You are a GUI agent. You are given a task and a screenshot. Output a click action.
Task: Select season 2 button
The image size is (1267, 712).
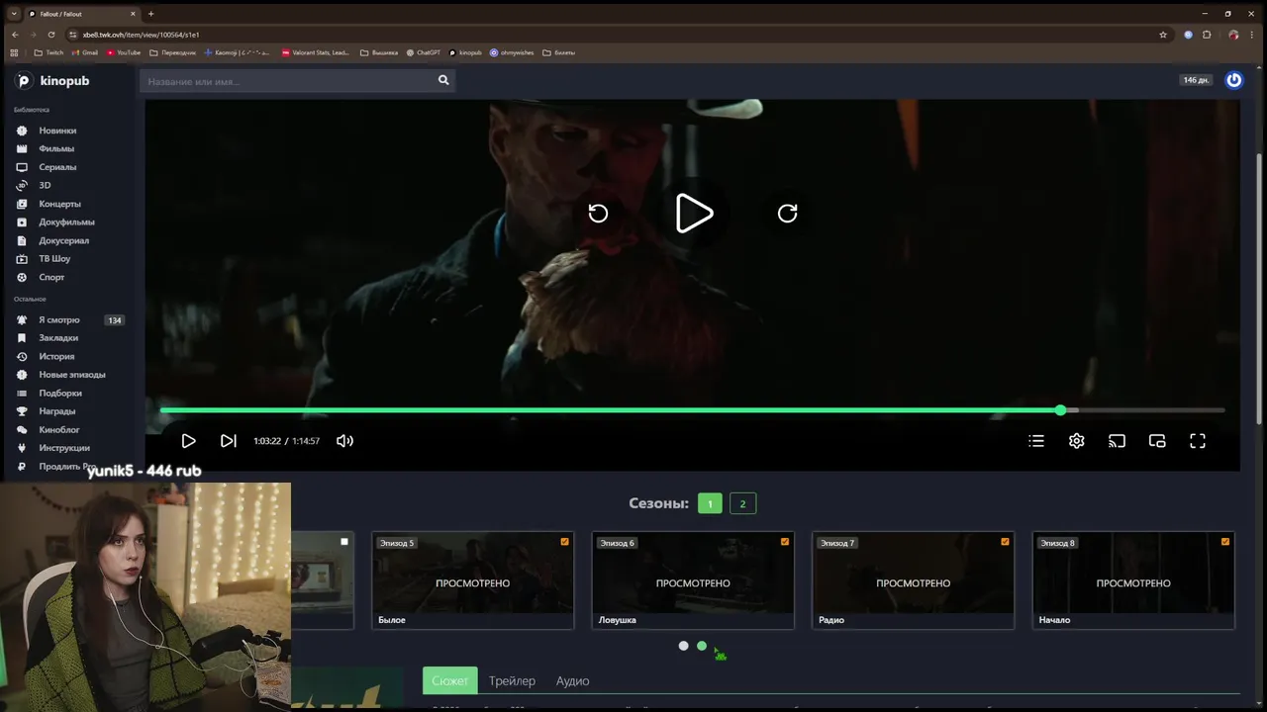point(742,503)
